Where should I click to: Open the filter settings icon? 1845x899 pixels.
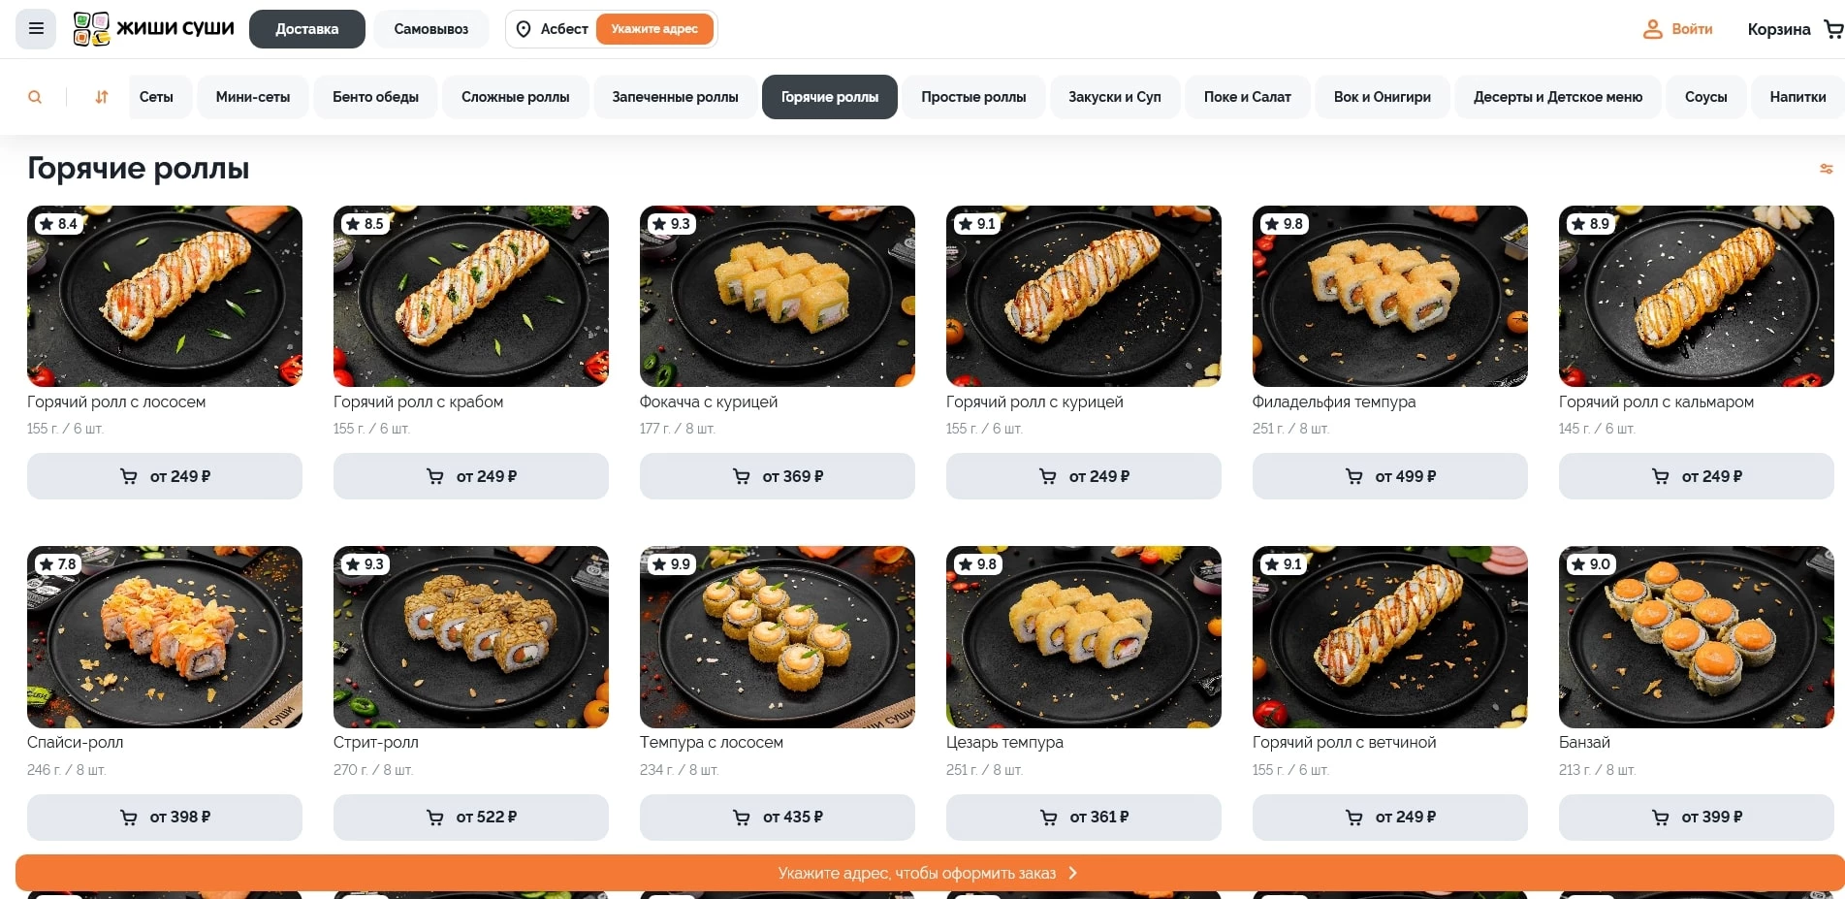pos(1826,169)
